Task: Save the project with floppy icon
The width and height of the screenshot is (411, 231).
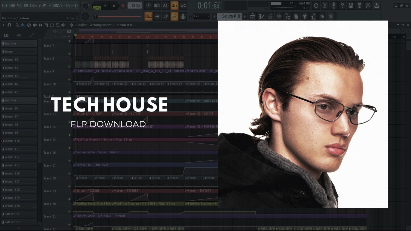Action: click(351, 5)
